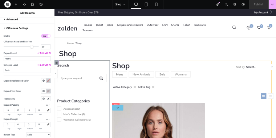Filter by Mens tag button

pyautogui.click(x=120, y=74)
